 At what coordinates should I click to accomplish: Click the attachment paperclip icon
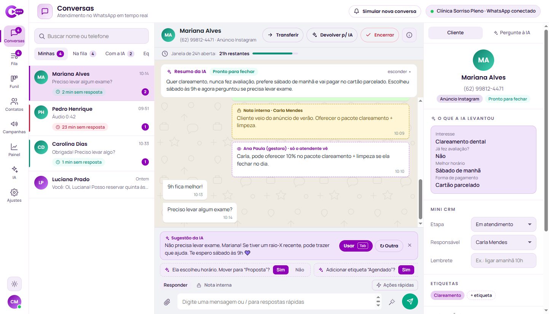pyautogui.click(x=167, y=302)
